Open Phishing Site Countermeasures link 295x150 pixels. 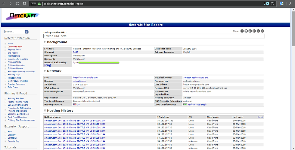click(x=21, y=120)
